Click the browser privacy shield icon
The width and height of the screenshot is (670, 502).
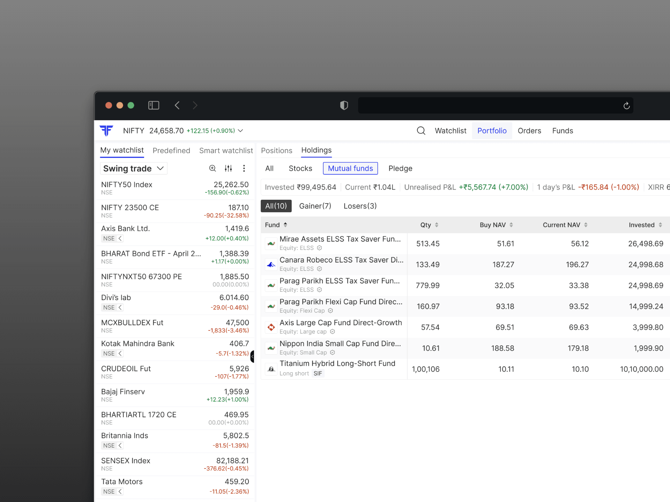(x=344, y=105)
